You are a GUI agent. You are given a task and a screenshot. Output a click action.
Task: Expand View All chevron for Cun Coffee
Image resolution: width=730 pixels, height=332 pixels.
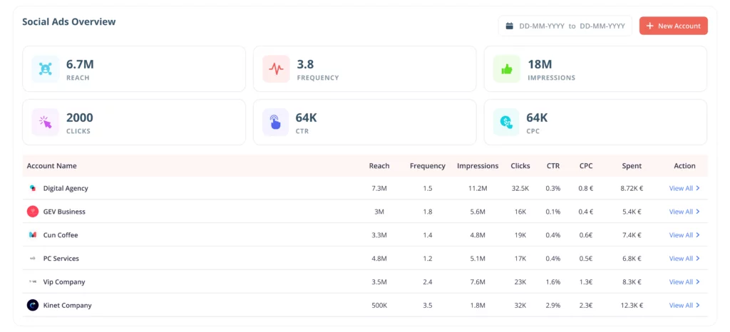(698, 235)
